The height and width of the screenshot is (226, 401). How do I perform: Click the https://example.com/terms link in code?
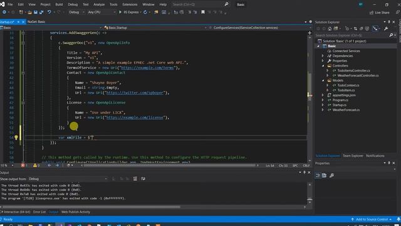click(x=147, y=68)
